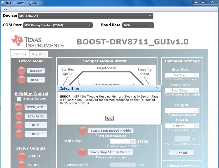Click the LED next to Start/Stop Speed Profile
The height and width of the screenshot is (168, 219).
coord(83,131)
